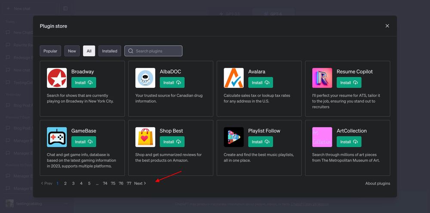Go to the Next page of plugins
430x213 pixels.
click(x=140, y=183)
